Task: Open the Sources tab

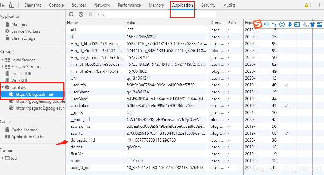Action: (79, 5)
